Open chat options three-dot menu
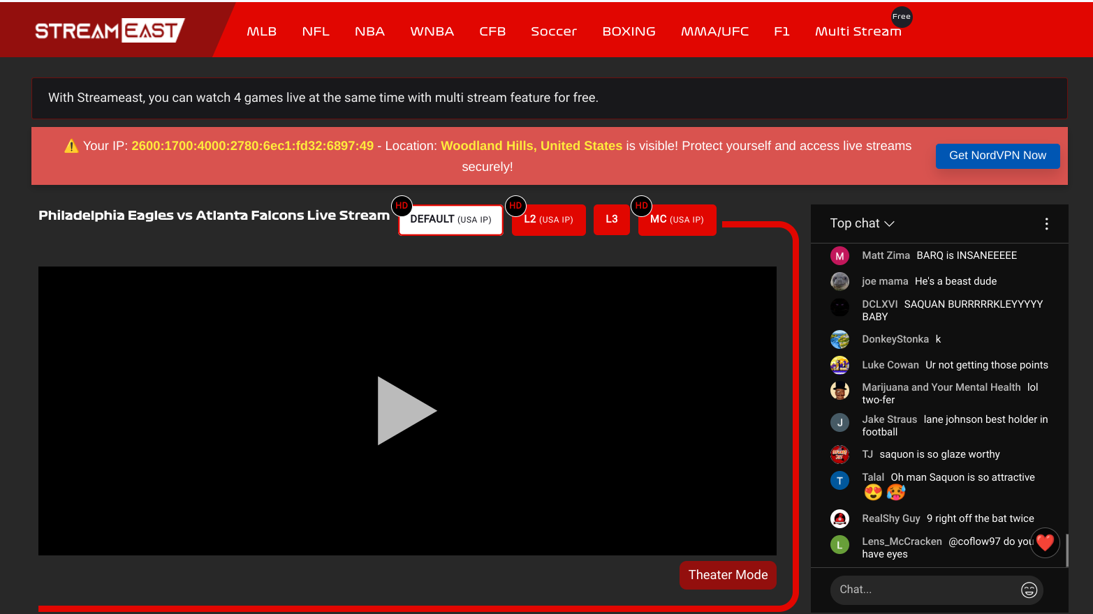 (x=1046, y=224)
